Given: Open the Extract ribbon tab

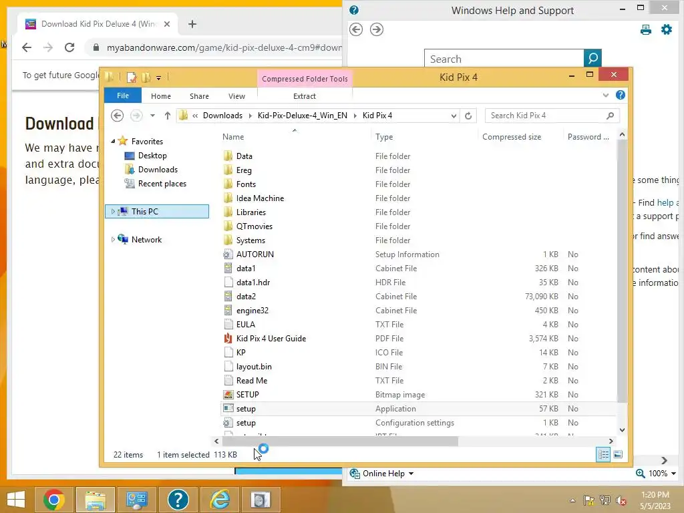Looking at the screenshot, I should click(x=305, y=96).
